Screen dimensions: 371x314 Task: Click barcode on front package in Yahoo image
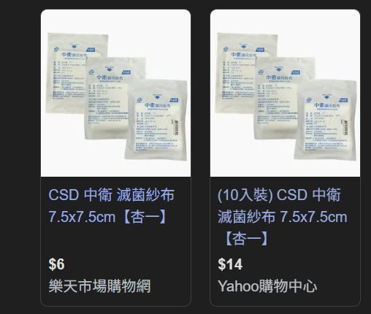pyautogui.click(x=346, y=126)
